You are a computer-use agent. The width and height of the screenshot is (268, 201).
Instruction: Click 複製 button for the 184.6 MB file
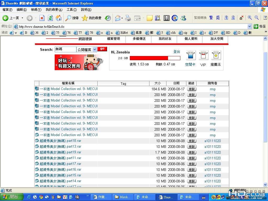[x=192, y=89]
